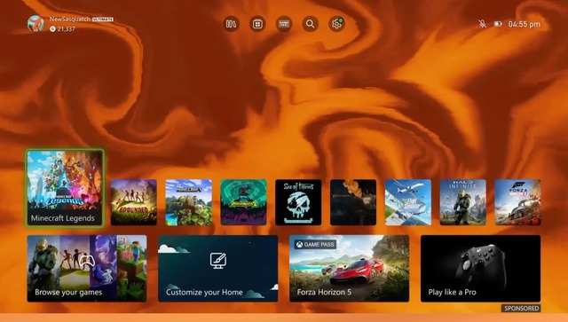Open the Forza Horizon 4 tile
568x322 pixels.
tap(518, 202)
